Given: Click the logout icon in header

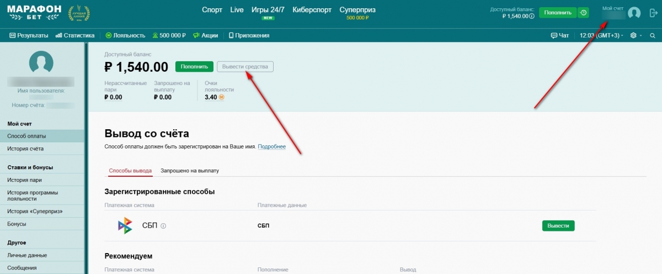Looking at the screenshot, I should tap(653, 13).
